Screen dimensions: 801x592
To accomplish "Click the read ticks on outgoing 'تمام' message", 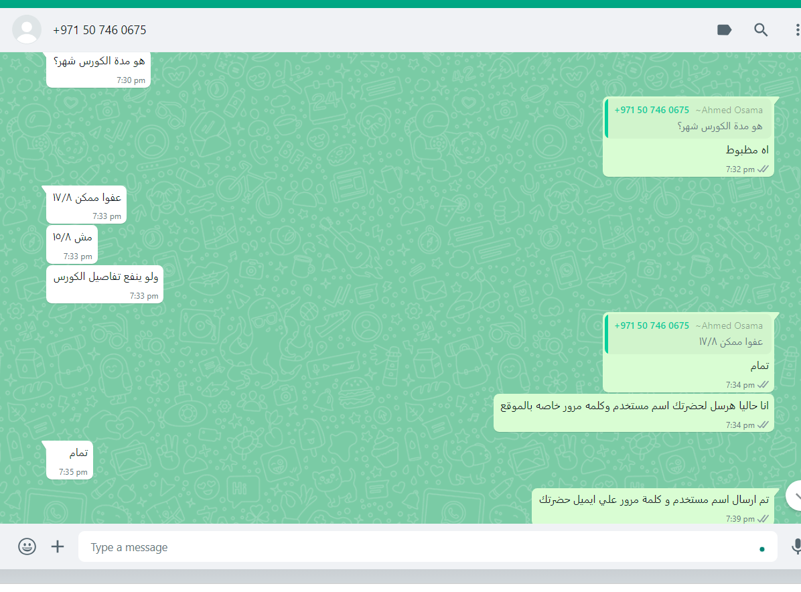I will (x=763, y=384).
